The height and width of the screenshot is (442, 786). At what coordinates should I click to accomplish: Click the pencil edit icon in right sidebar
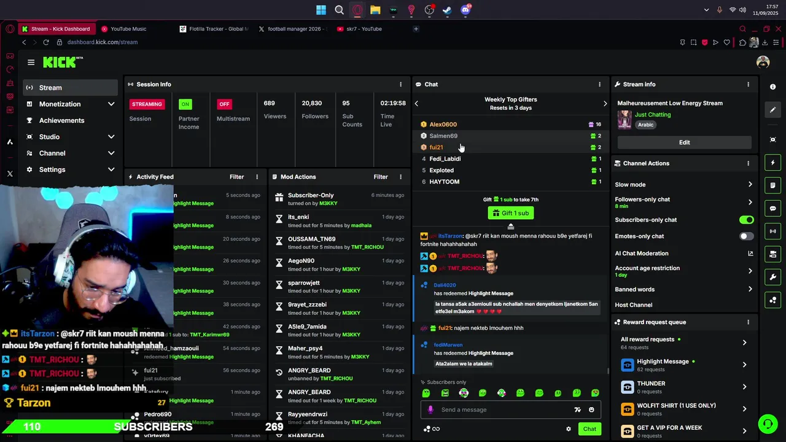click(772, 110)
